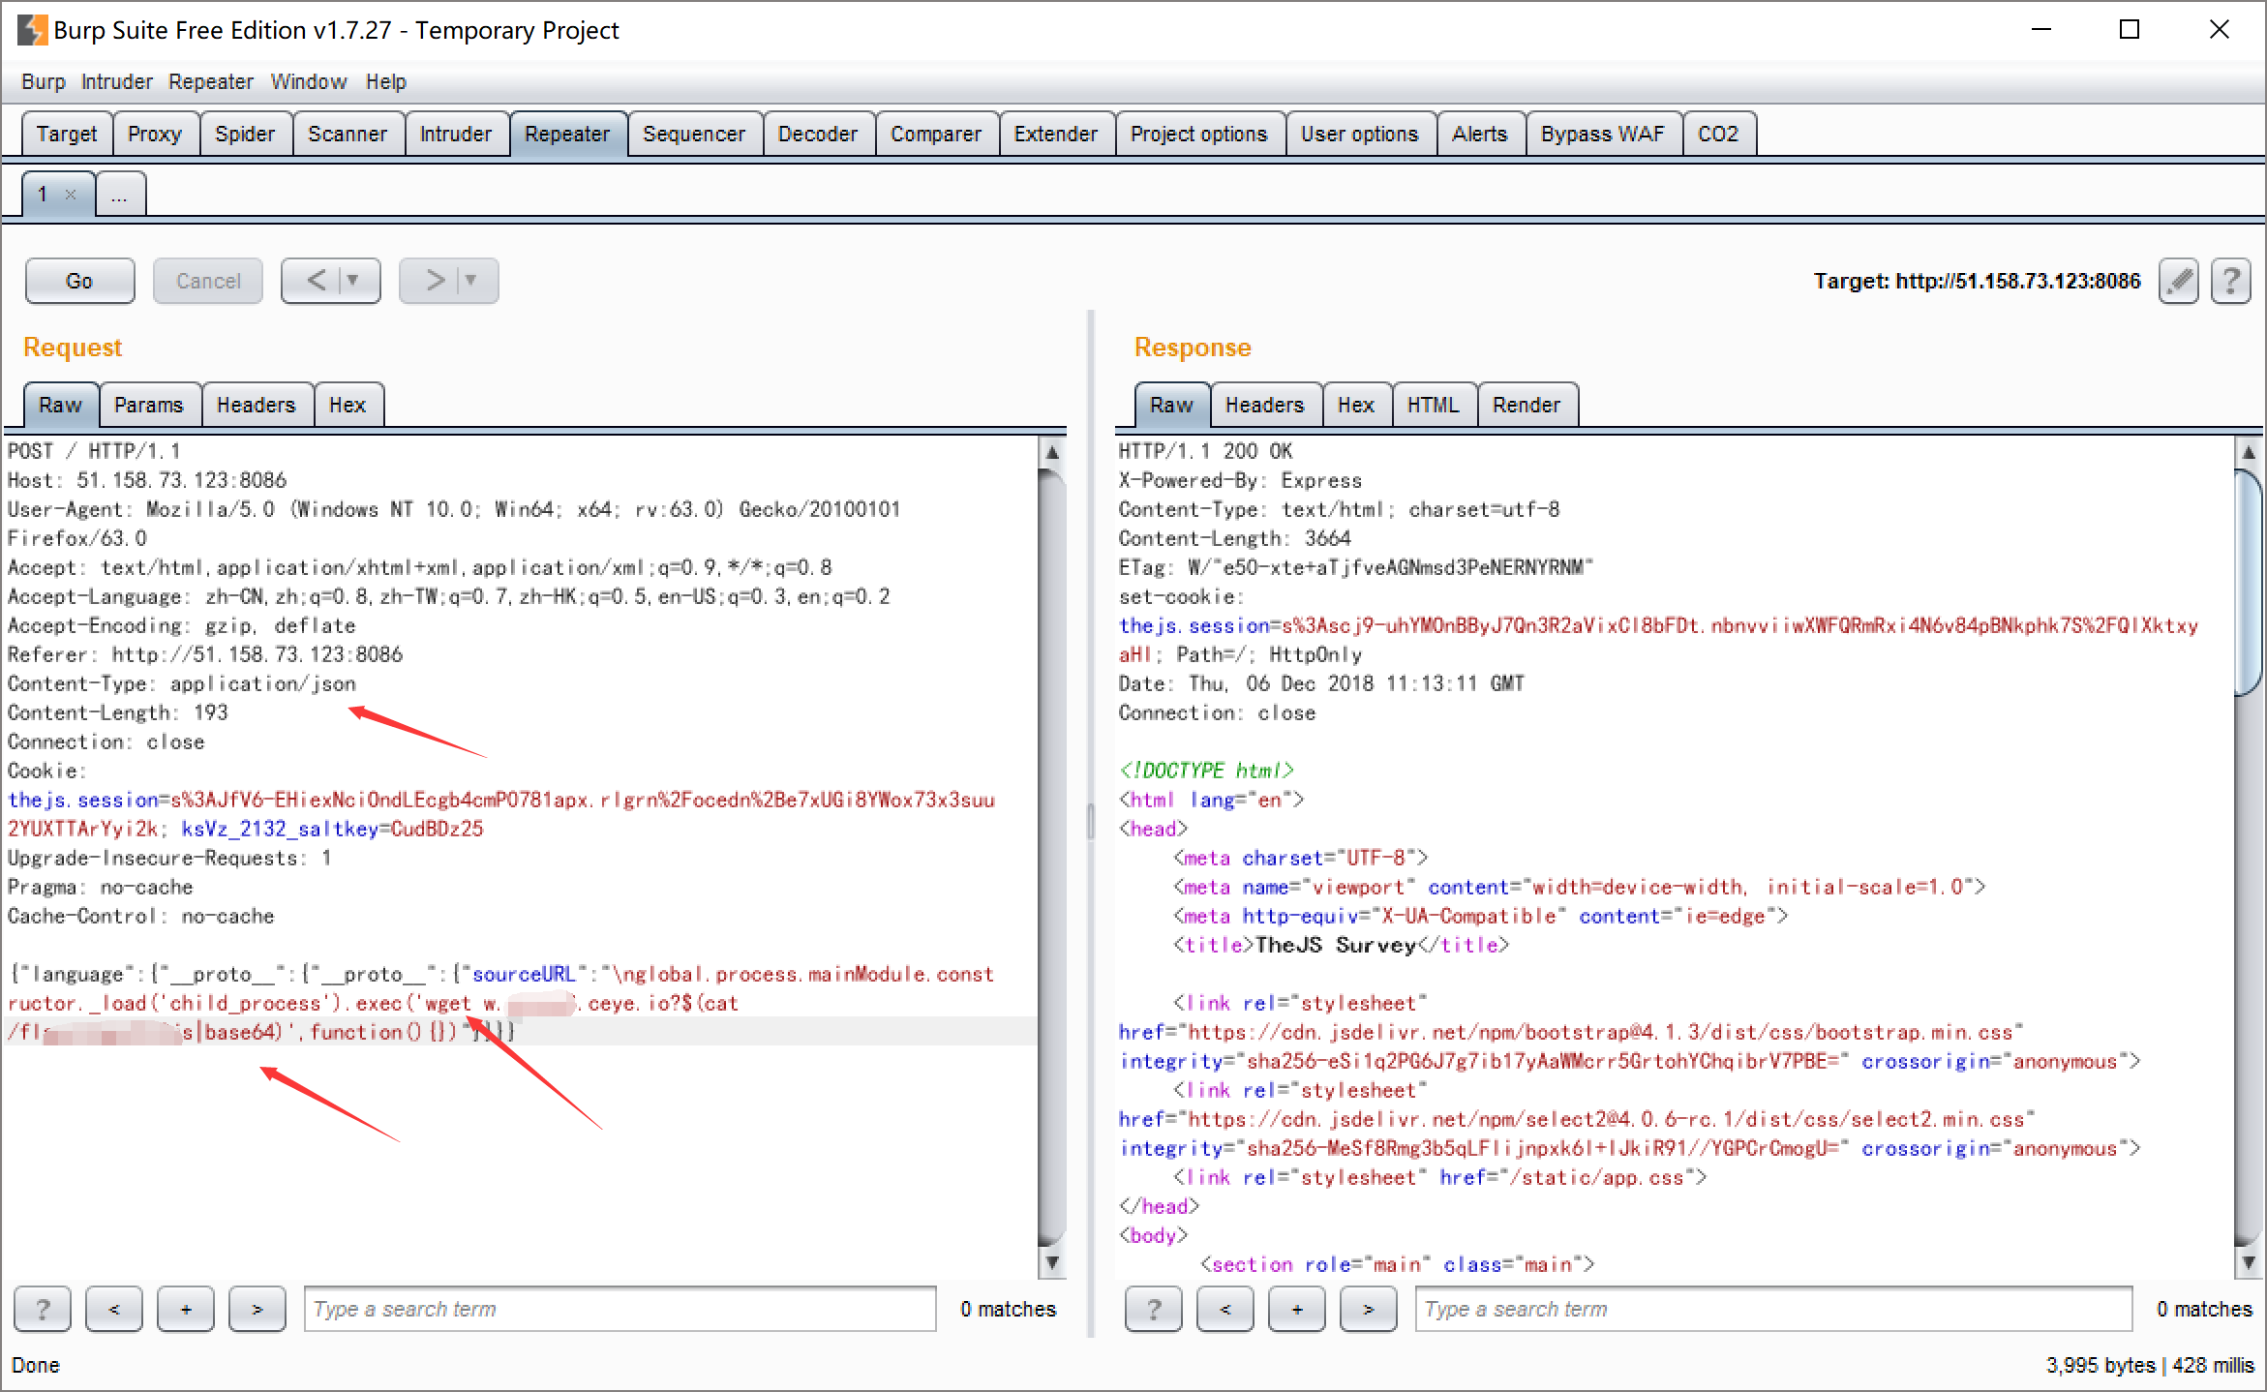Select the request Hex view tab
2267x1392 pixels.
(348, 405)
